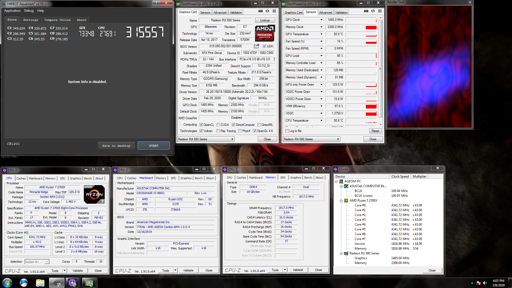The height and width of the screenshot is (288, 512).
Task: Open Tools dropdown arrow in CPU-Z Mainboard window
Action: pyautogui.click(x=175, y=270)
